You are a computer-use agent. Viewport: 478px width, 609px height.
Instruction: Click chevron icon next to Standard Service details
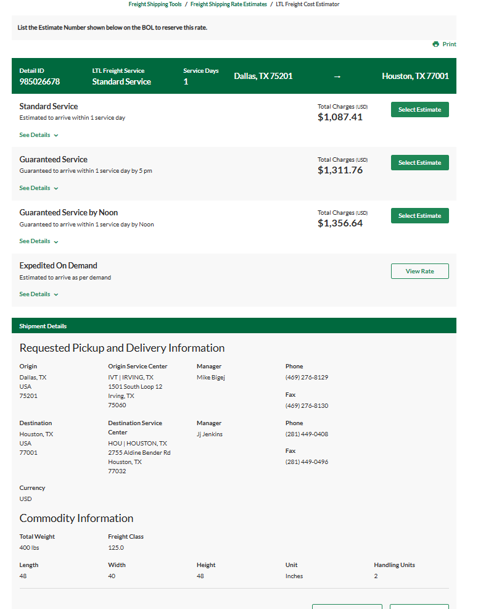pos(56,136)
